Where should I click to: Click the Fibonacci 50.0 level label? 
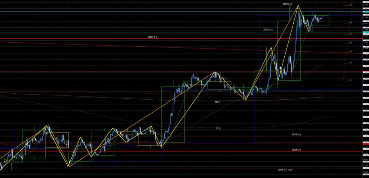pyautogui.click(x=350, y=42)
